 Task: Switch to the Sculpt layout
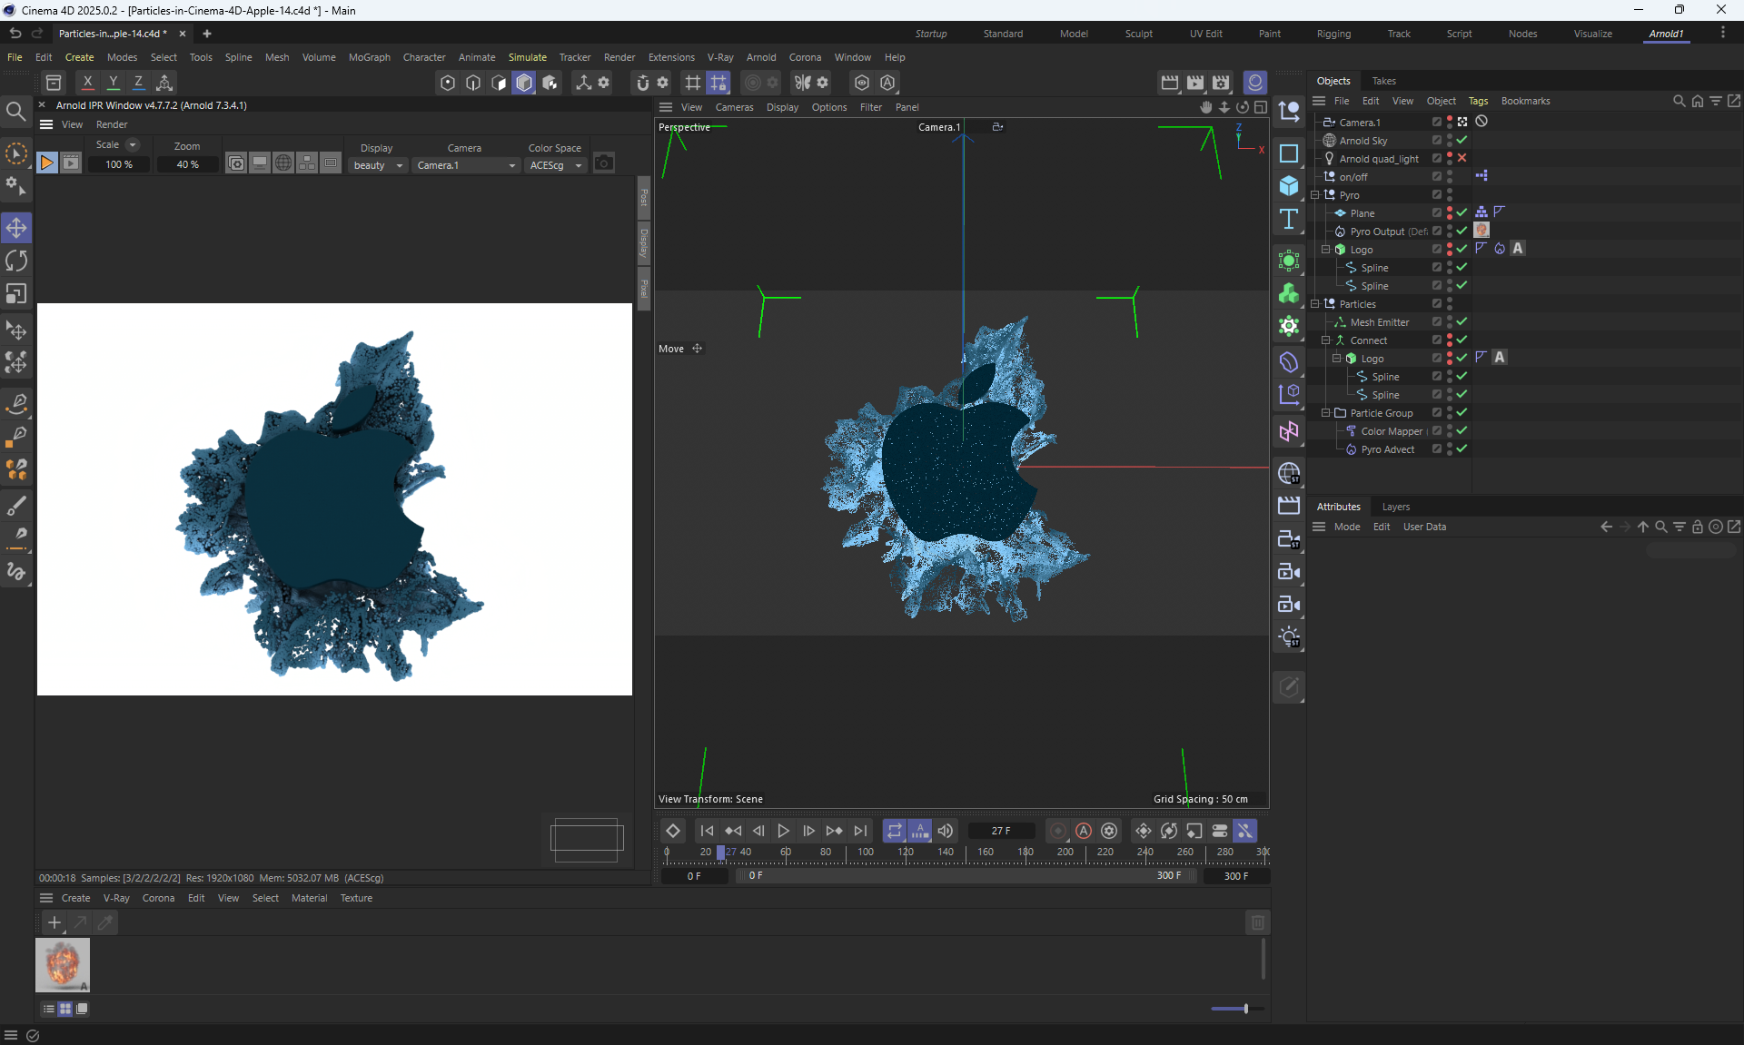tap(1138, 34)
